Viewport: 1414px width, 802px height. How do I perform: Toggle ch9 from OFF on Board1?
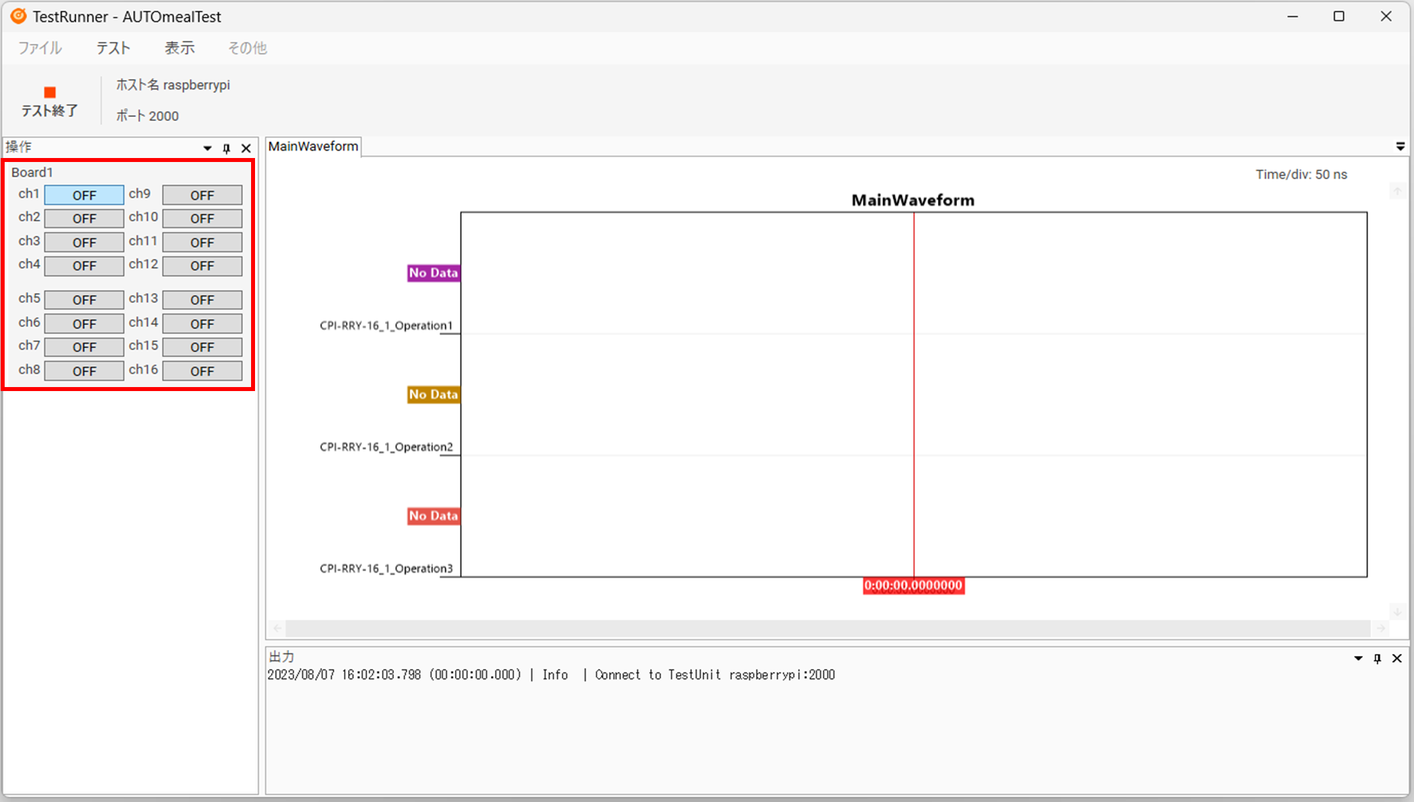point(202,195)
